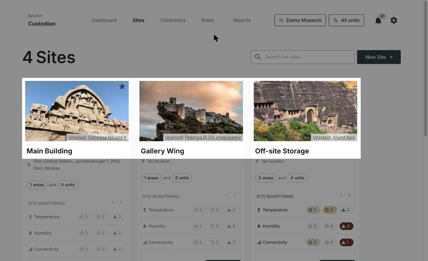Open Vishwasa Navada K credit link
The height and width of the screenshot is (261, 428).
[107, 137]
